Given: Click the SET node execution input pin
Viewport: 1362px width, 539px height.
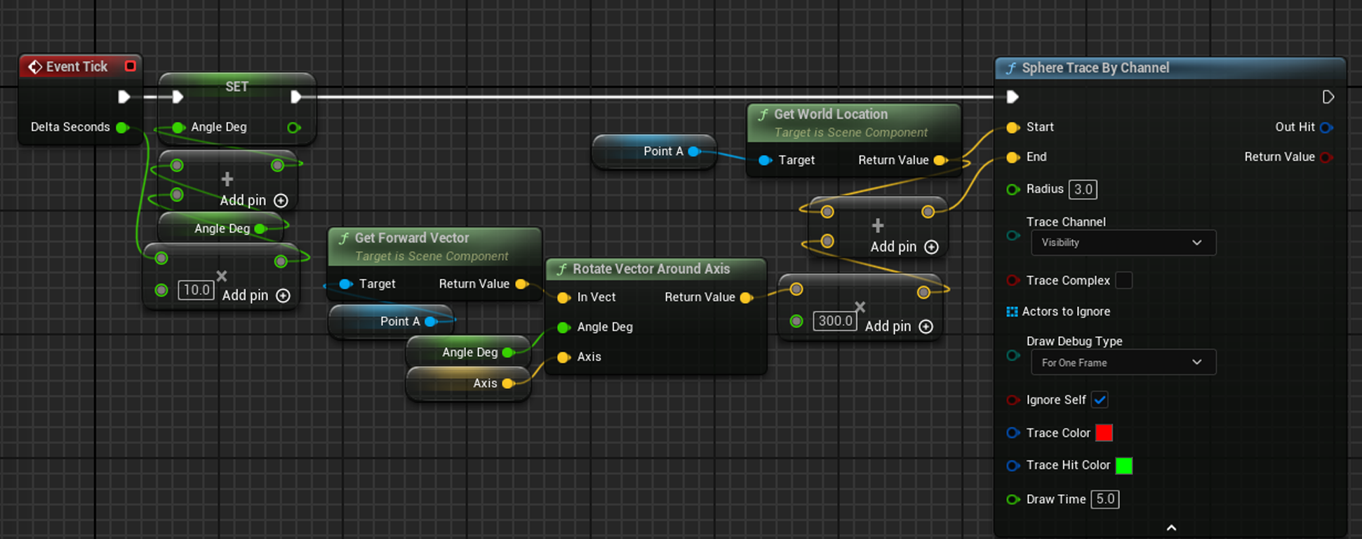Looking at the screenshot, I should (x=178, y=97).
